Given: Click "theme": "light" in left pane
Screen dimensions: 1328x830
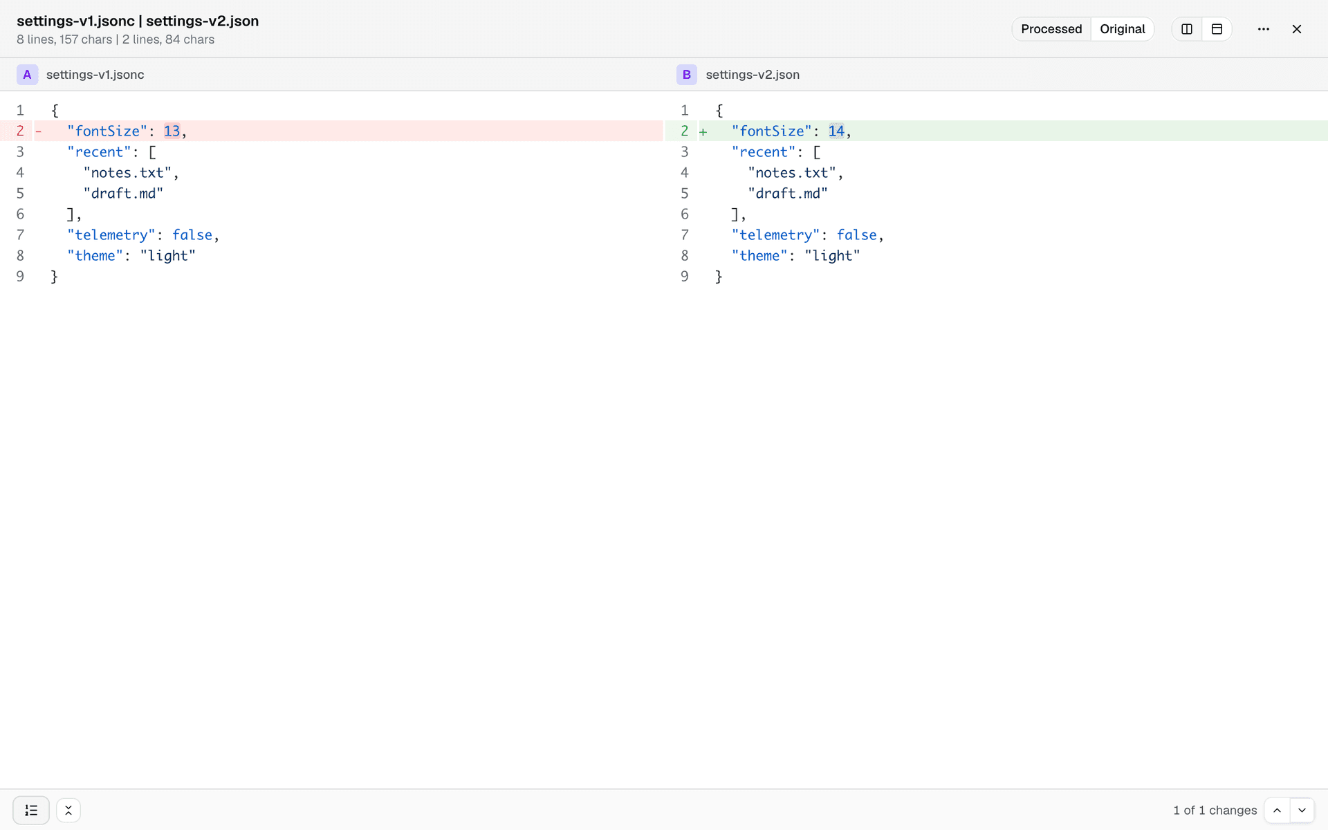Looking at the screenshot, I should pyautogui.click(x=131, y=256).
